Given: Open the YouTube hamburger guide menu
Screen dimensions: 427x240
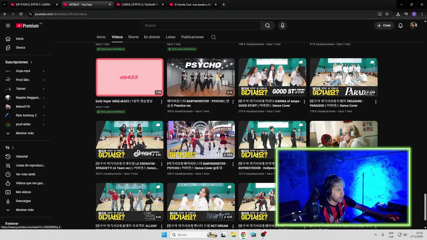Looking at the screenshot, I should 8,25.
